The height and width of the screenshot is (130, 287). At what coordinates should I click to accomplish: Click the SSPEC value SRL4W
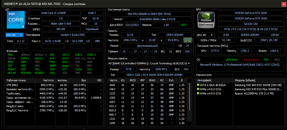pos(61,29)
